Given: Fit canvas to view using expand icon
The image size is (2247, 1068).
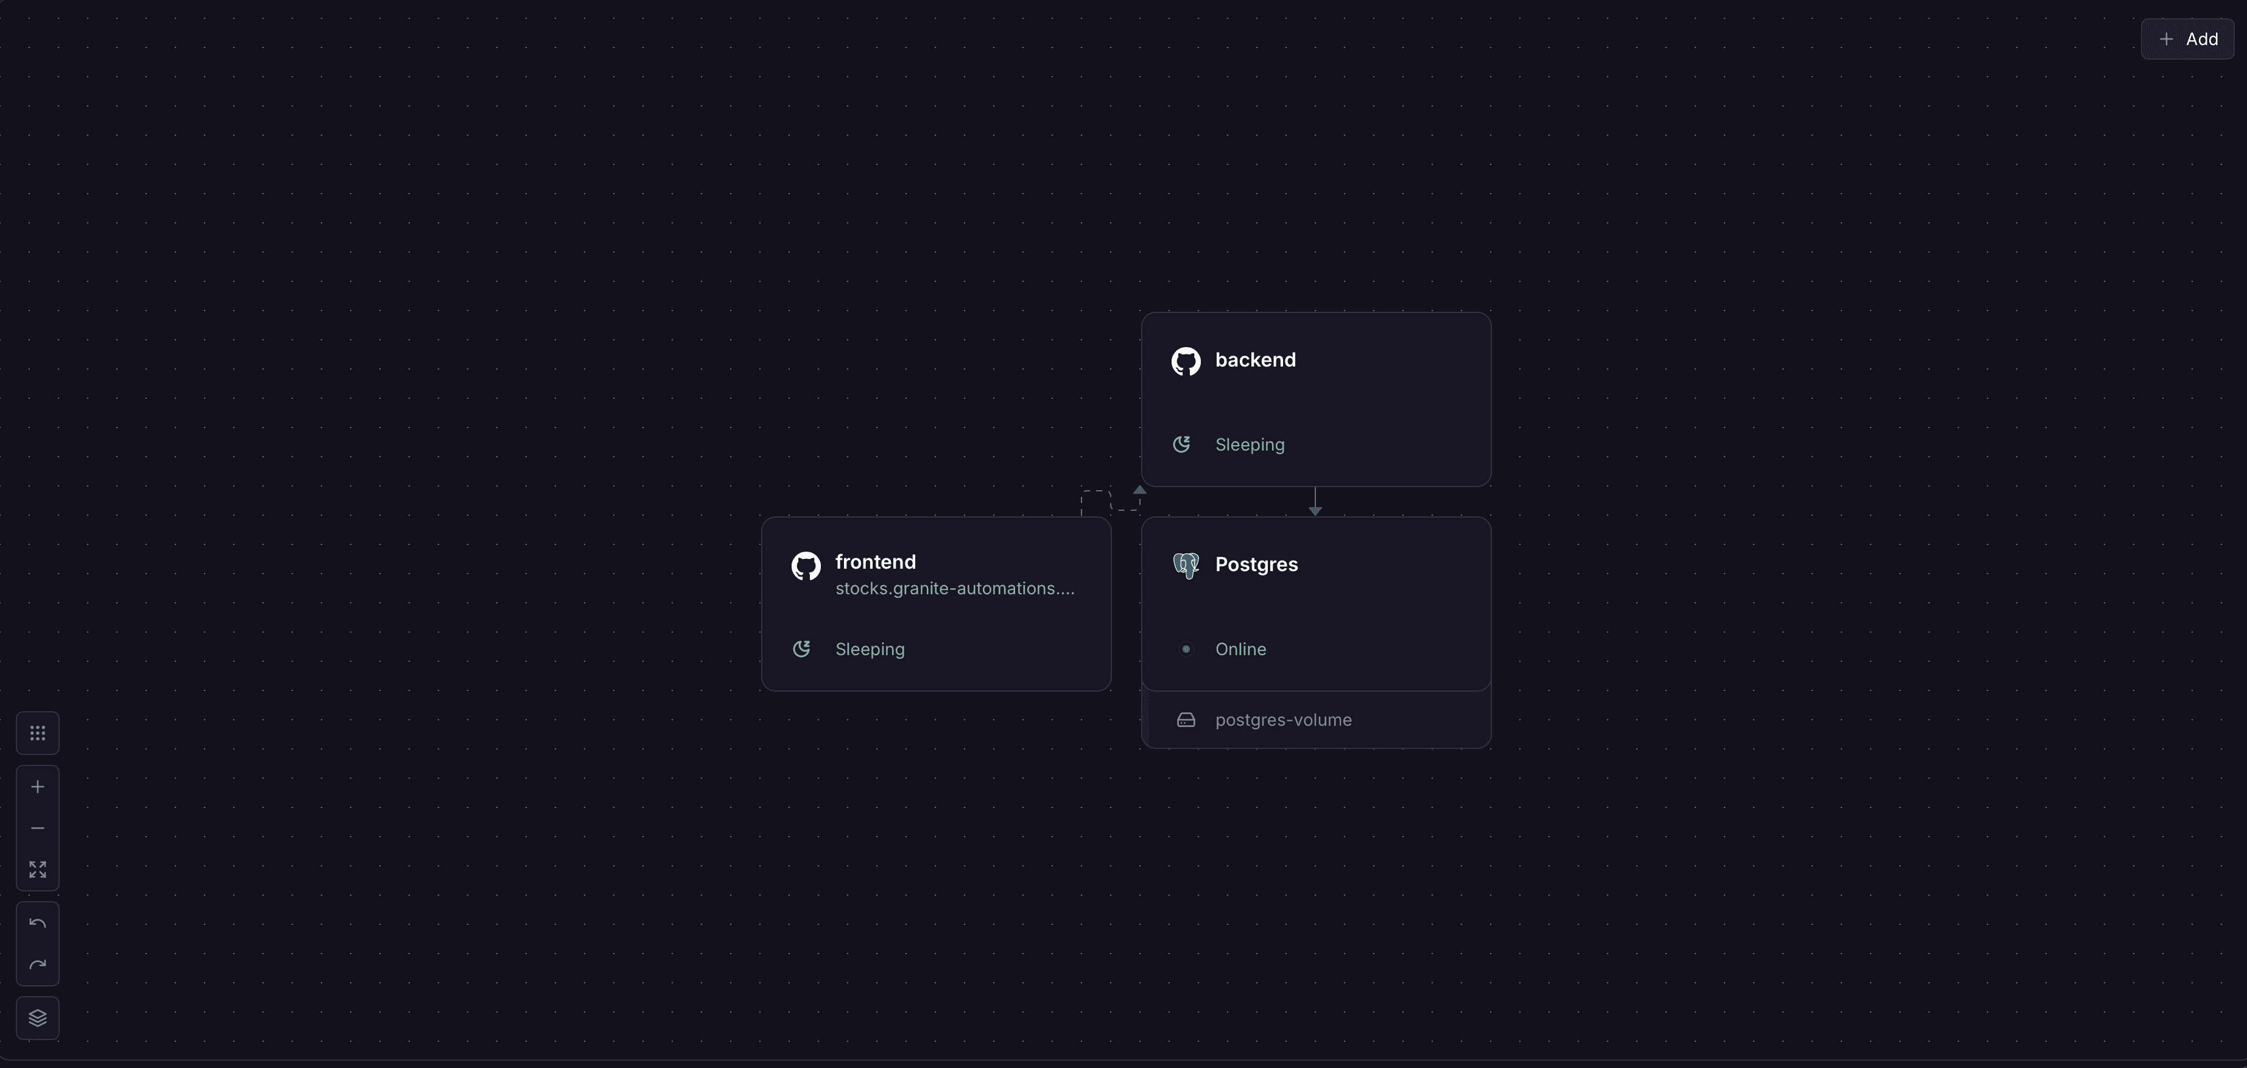Looking at the screenshot, I should tap(38, 870).
